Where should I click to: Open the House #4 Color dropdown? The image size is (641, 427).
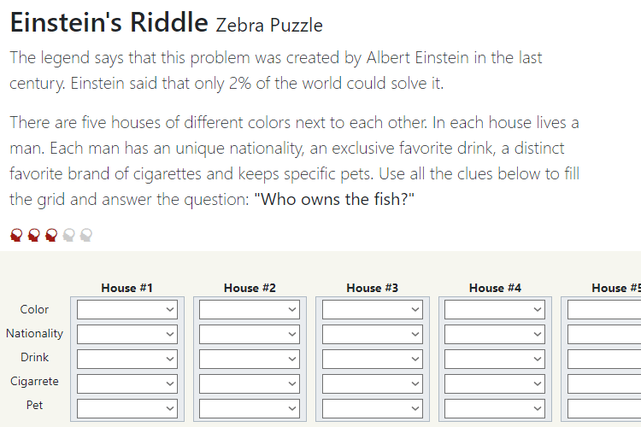(495, 309)
